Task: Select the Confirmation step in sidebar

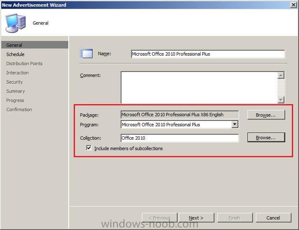Action: point(19,110)
